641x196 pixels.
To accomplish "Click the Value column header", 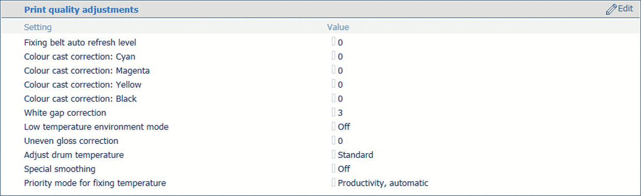I will (338, 27).
